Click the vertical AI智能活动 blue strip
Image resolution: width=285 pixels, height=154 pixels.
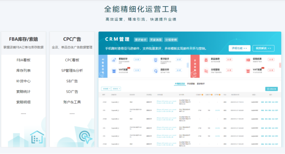point(103,66)
